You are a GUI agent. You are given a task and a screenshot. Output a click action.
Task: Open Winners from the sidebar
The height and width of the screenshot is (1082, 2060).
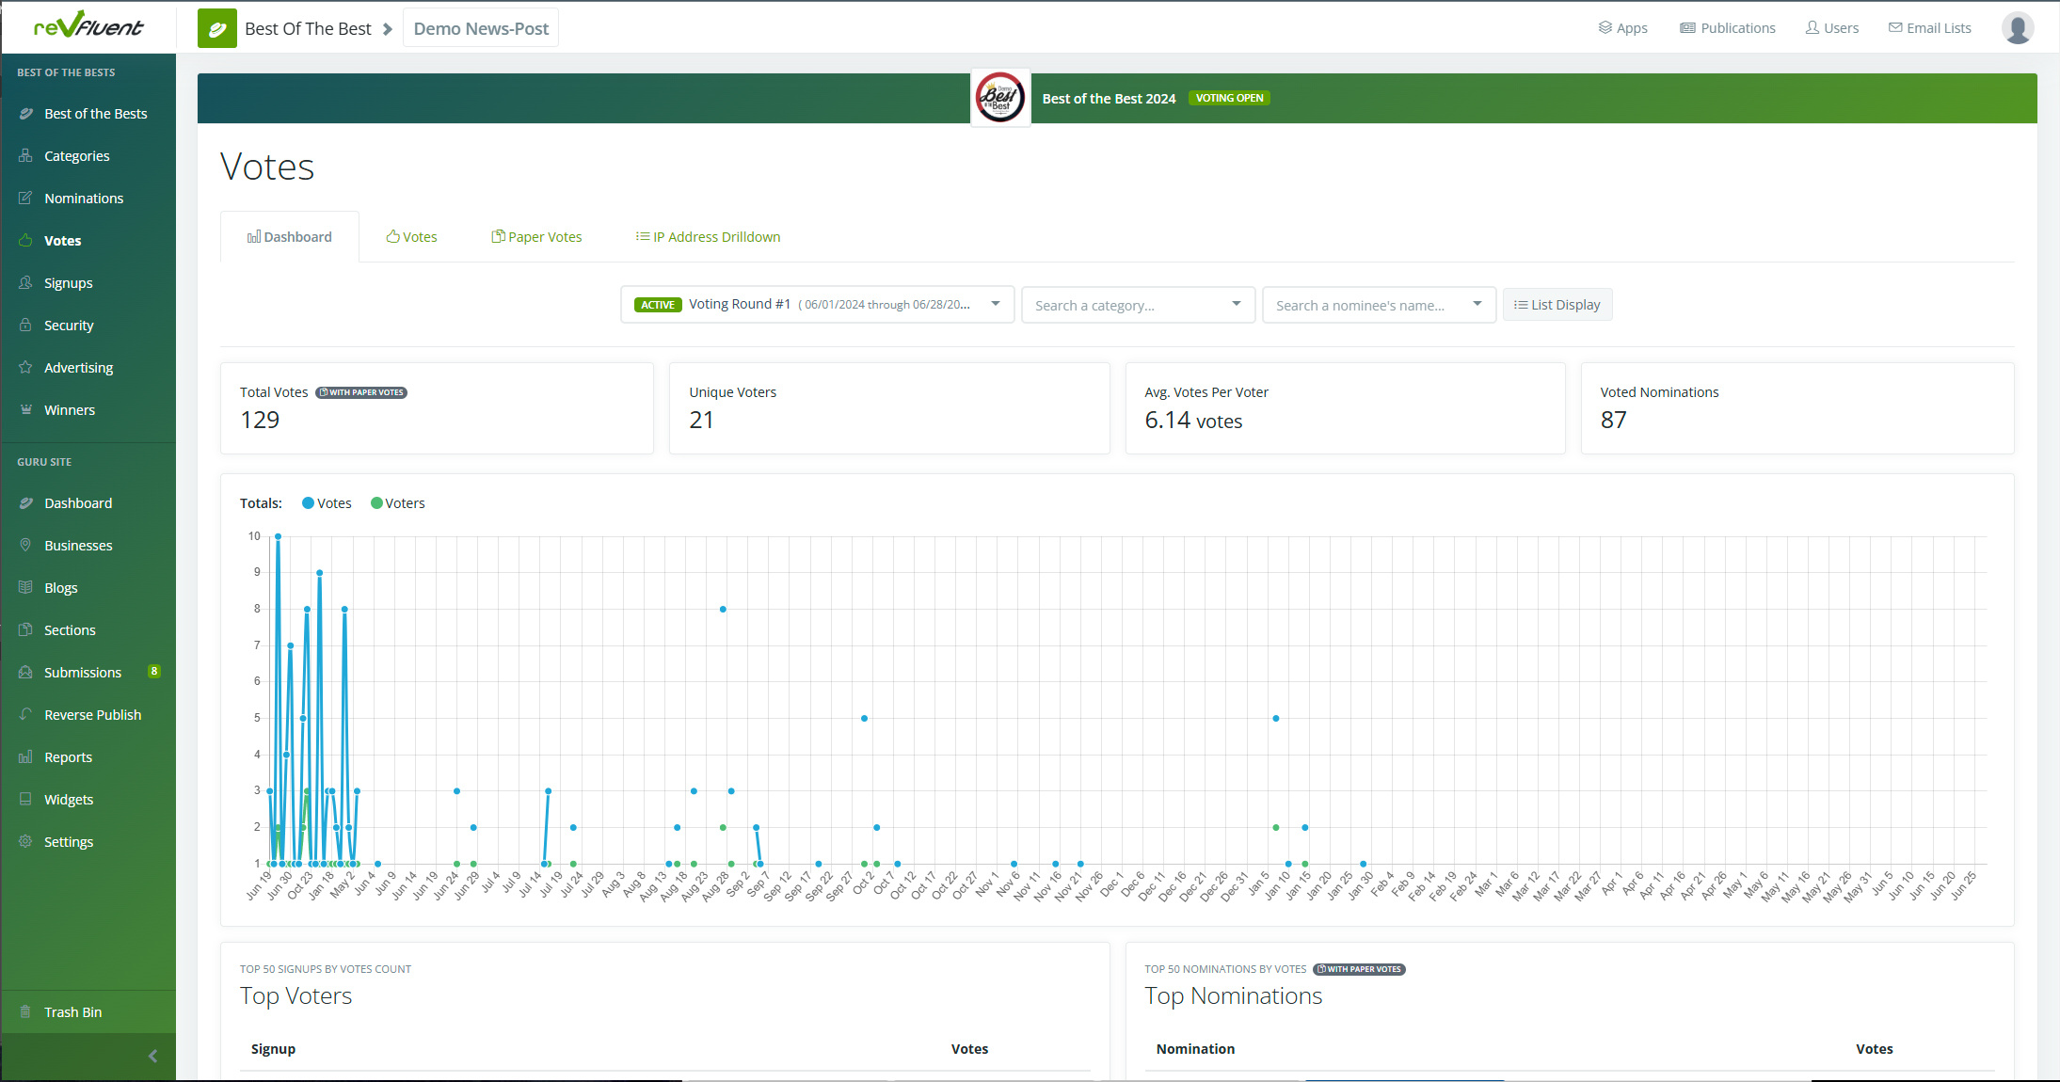(x=69, y=410)
